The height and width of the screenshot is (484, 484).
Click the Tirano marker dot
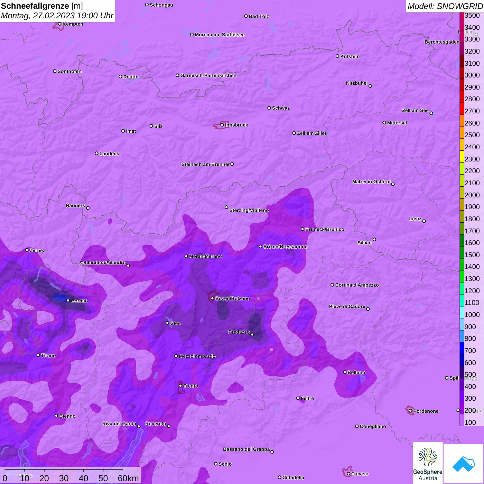[x=38, y=355]
